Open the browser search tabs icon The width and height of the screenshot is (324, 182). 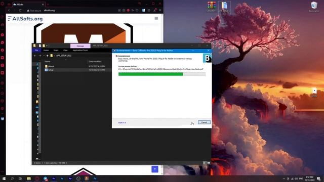[x=140, y=4]
